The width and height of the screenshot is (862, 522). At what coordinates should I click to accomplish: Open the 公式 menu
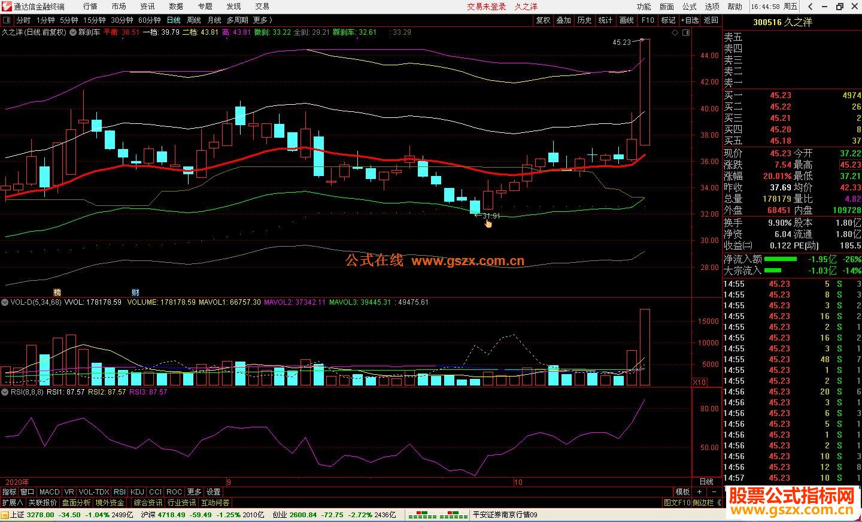pyautogui.click(x=690, y=7)
